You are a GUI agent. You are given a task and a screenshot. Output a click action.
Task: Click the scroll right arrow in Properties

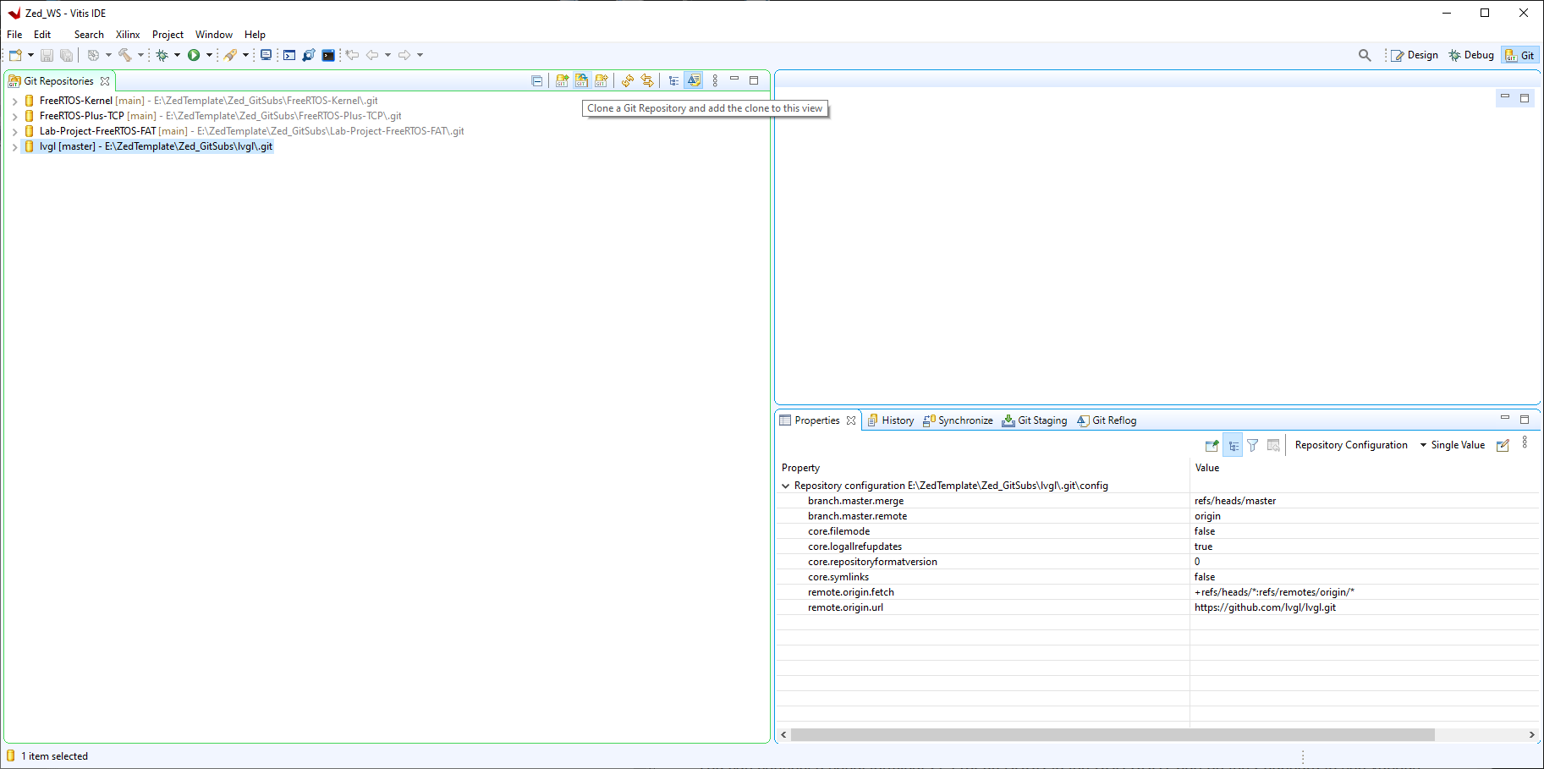1531,734
